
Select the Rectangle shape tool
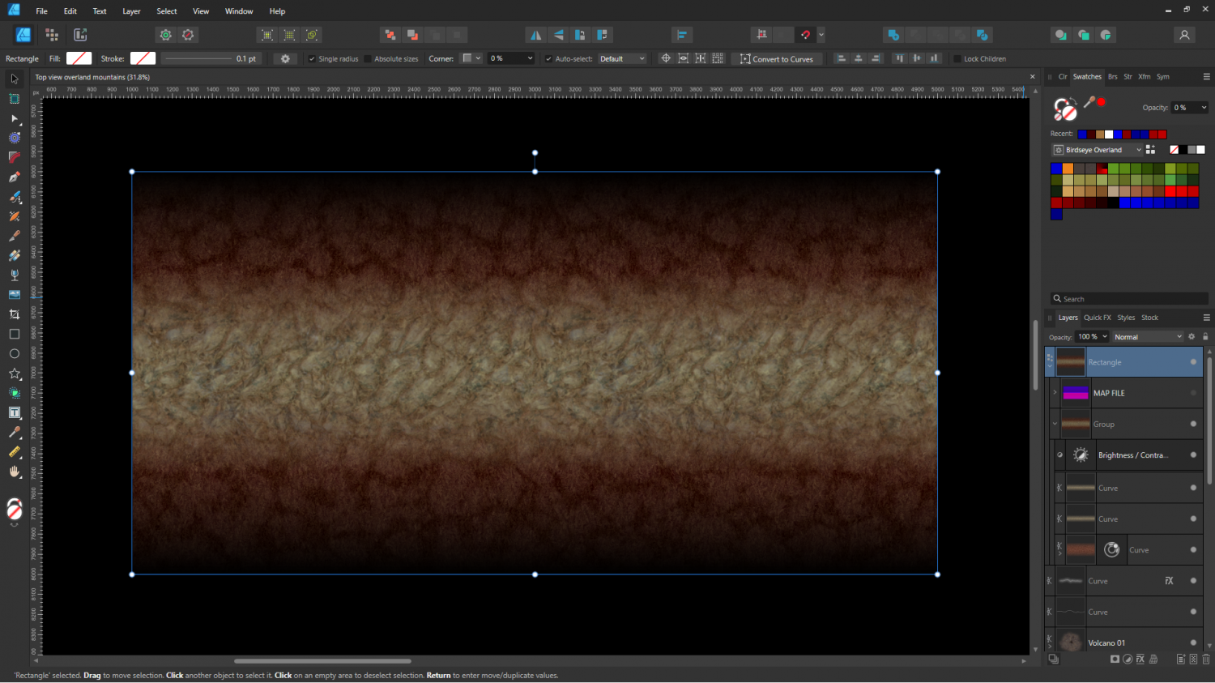14,334
